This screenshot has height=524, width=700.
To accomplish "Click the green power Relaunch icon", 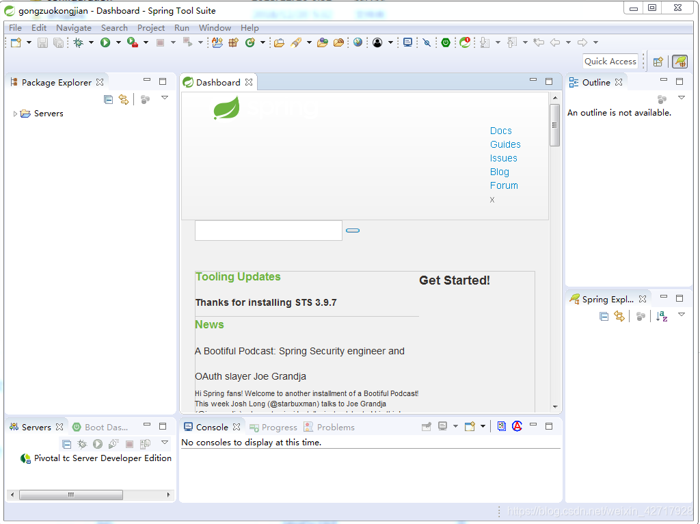I will point(446,42).
